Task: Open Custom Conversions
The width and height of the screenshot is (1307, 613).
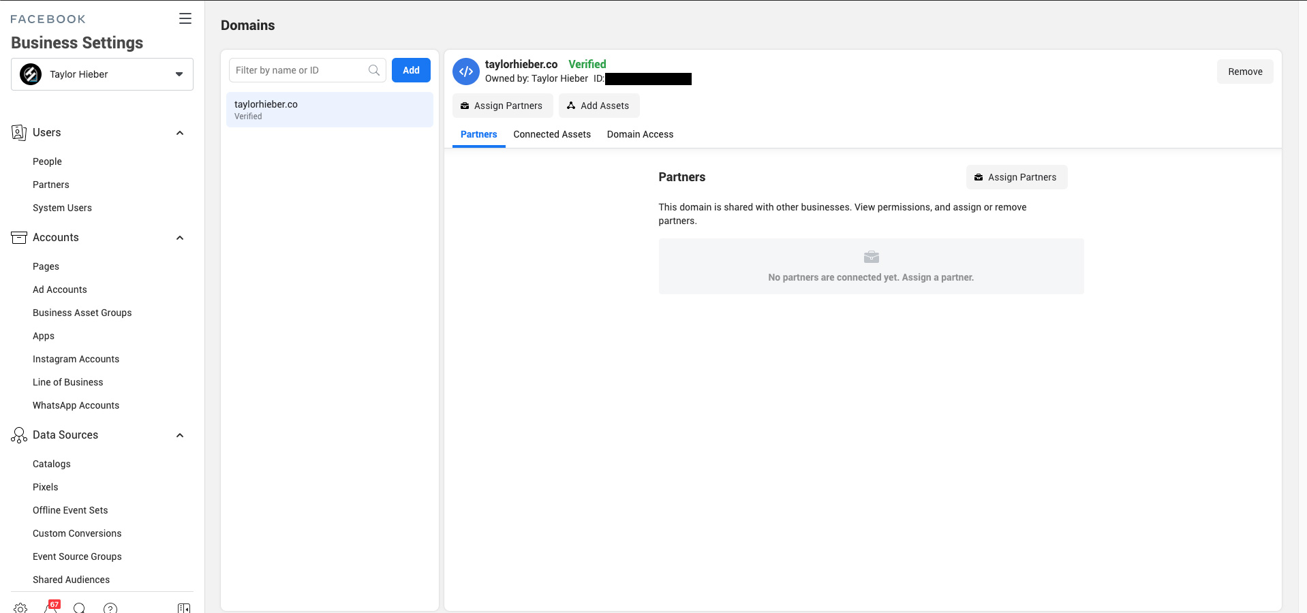Action: pos(77,533)
